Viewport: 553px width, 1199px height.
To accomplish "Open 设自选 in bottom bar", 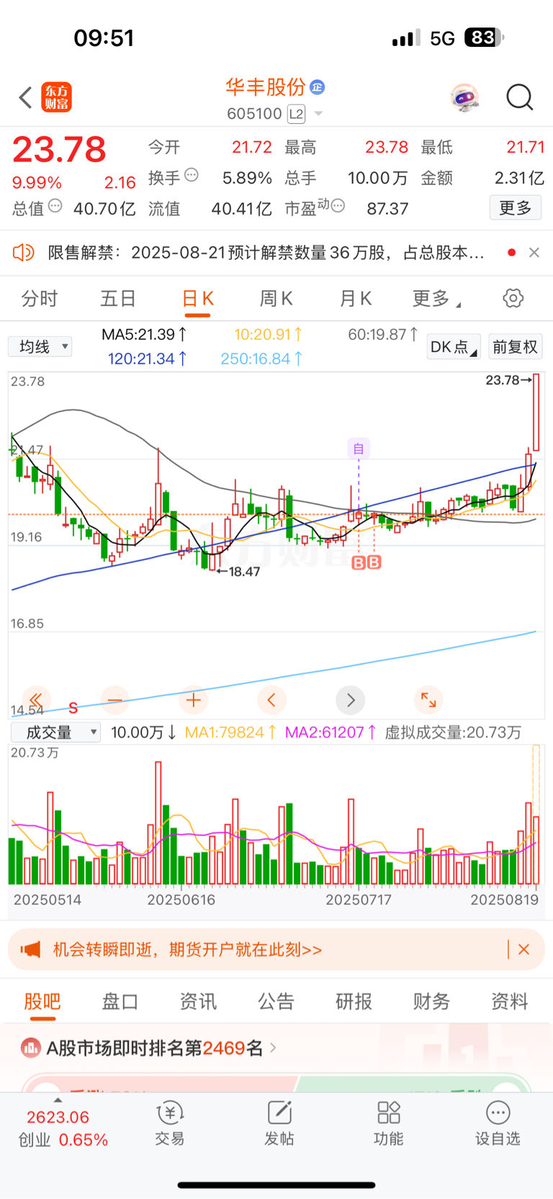I will 498,1123.
